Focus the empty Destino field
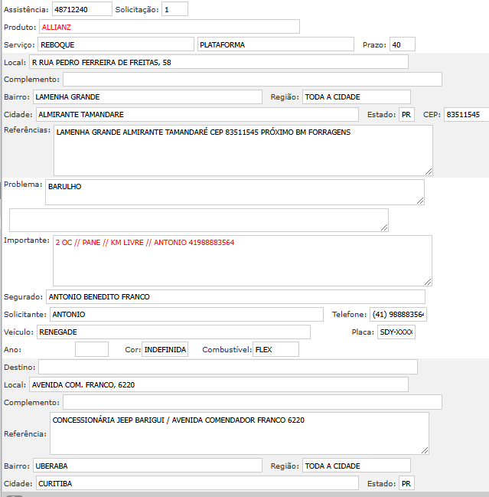Image resolution: width=489 pixels, height=497 pixels. pyautogui.click(x=228, y=367)
